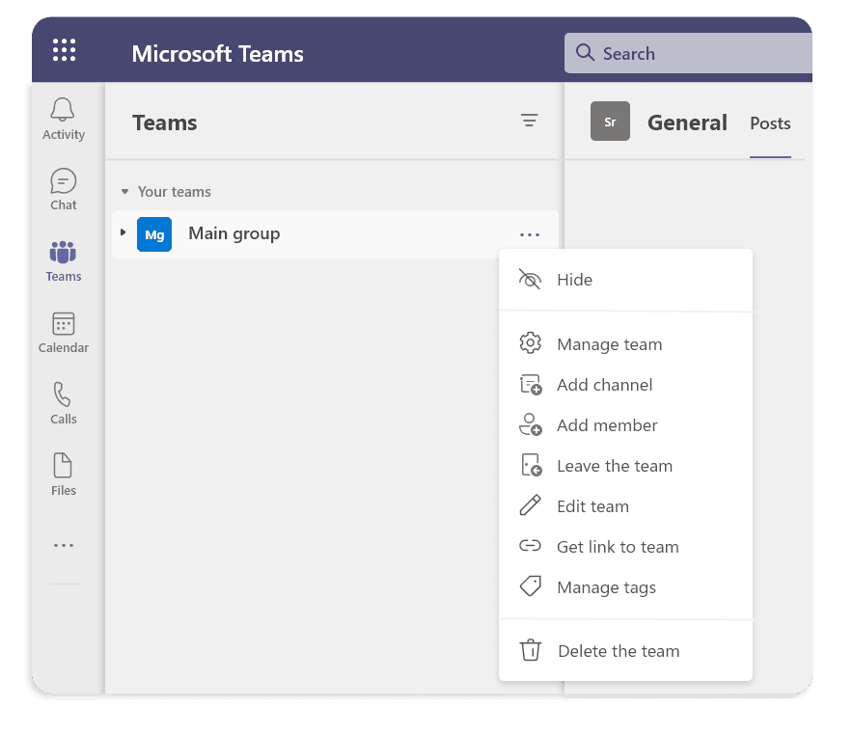Screen dimensions: 853x734
Task: Click the Your teams label
Action: pyautogui.click(x=174, y=191)
